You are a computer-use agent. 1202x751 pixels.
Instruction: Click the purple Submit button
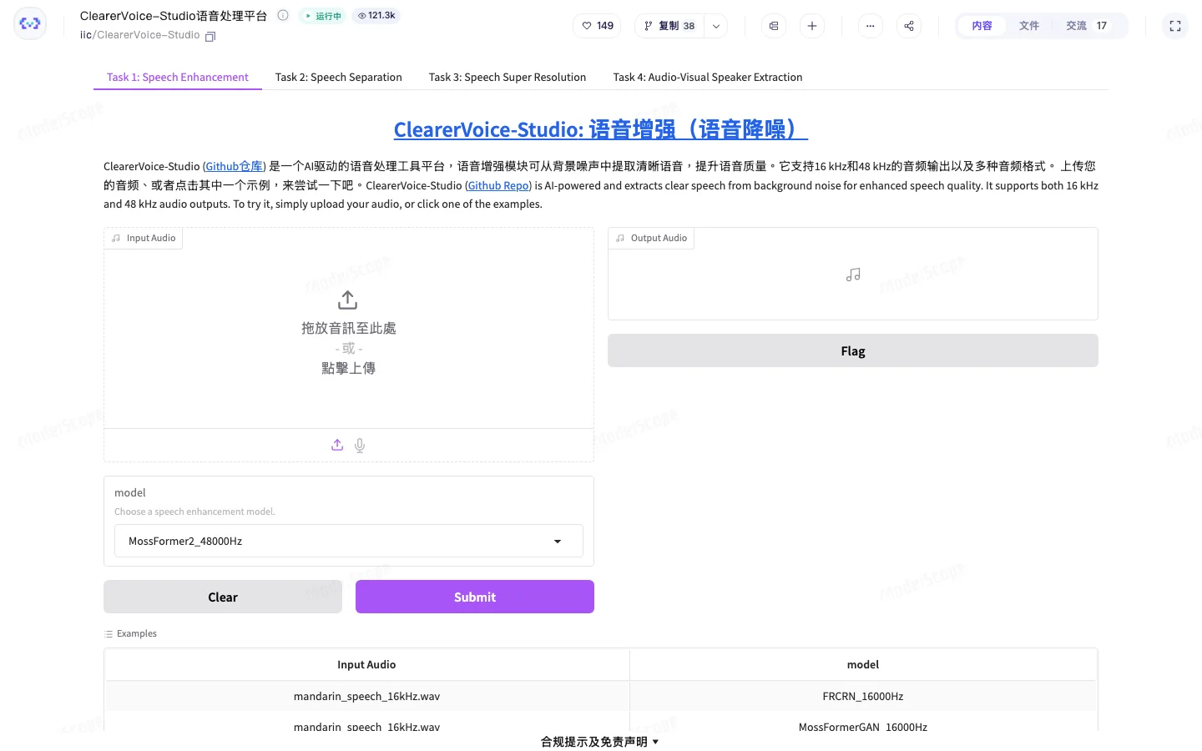pyautogui.click(x=475, y=597)
